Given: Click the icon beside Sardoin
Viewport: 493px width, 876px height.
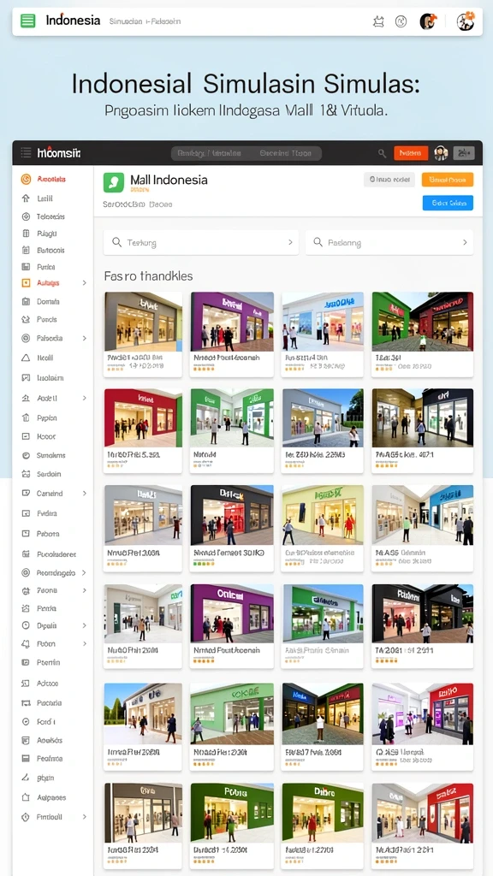Looking at the screenshot, I should click(x=25, y=474).
